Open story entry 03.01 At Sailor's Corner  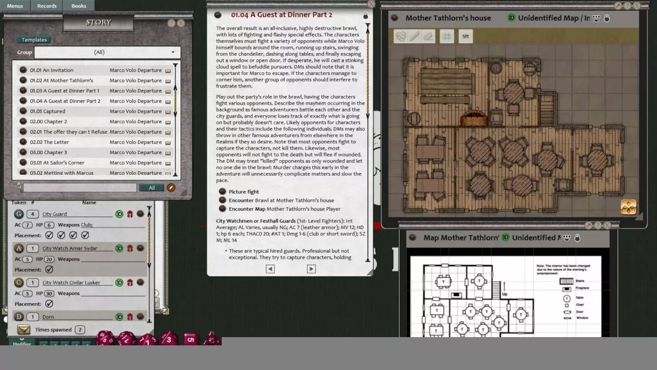coord(57,162)
